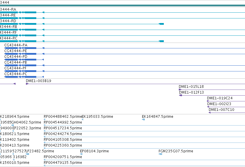245x167 pixels.
Task: Click the arrow glyph under FGM235G07.5prime
Action: click(160, 154)
